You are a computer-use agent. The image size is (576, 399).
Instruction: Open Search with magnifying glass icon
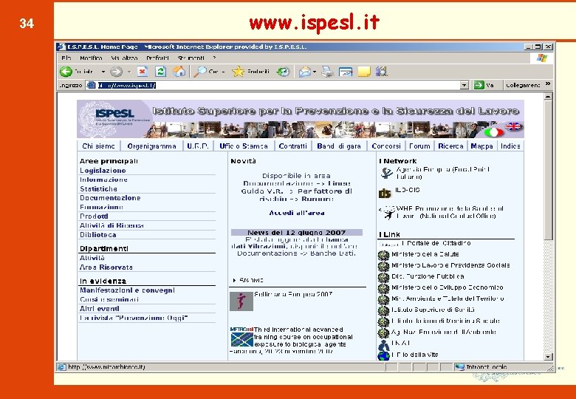click(200, 72)
